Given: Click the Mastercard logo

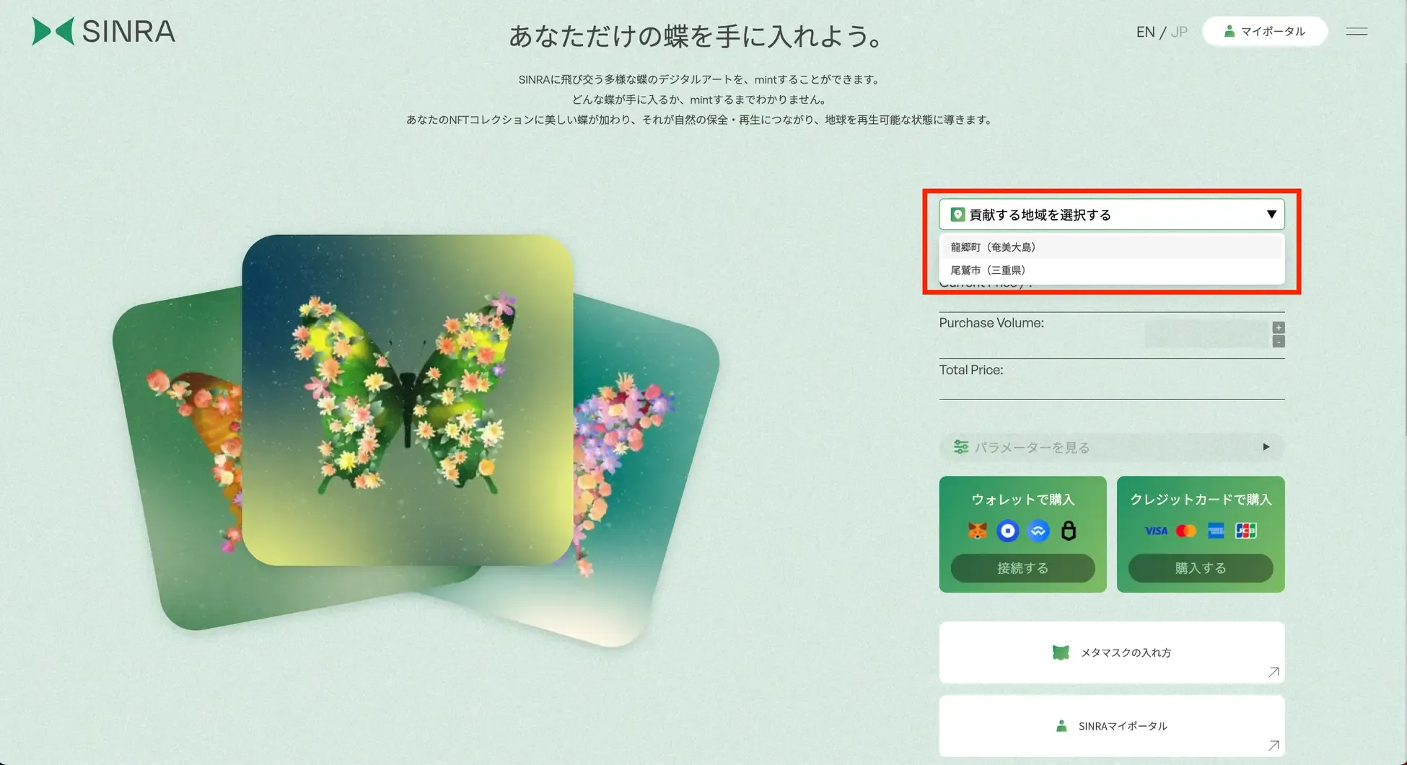Looking at the screenshot, I should pos(1185,531).
